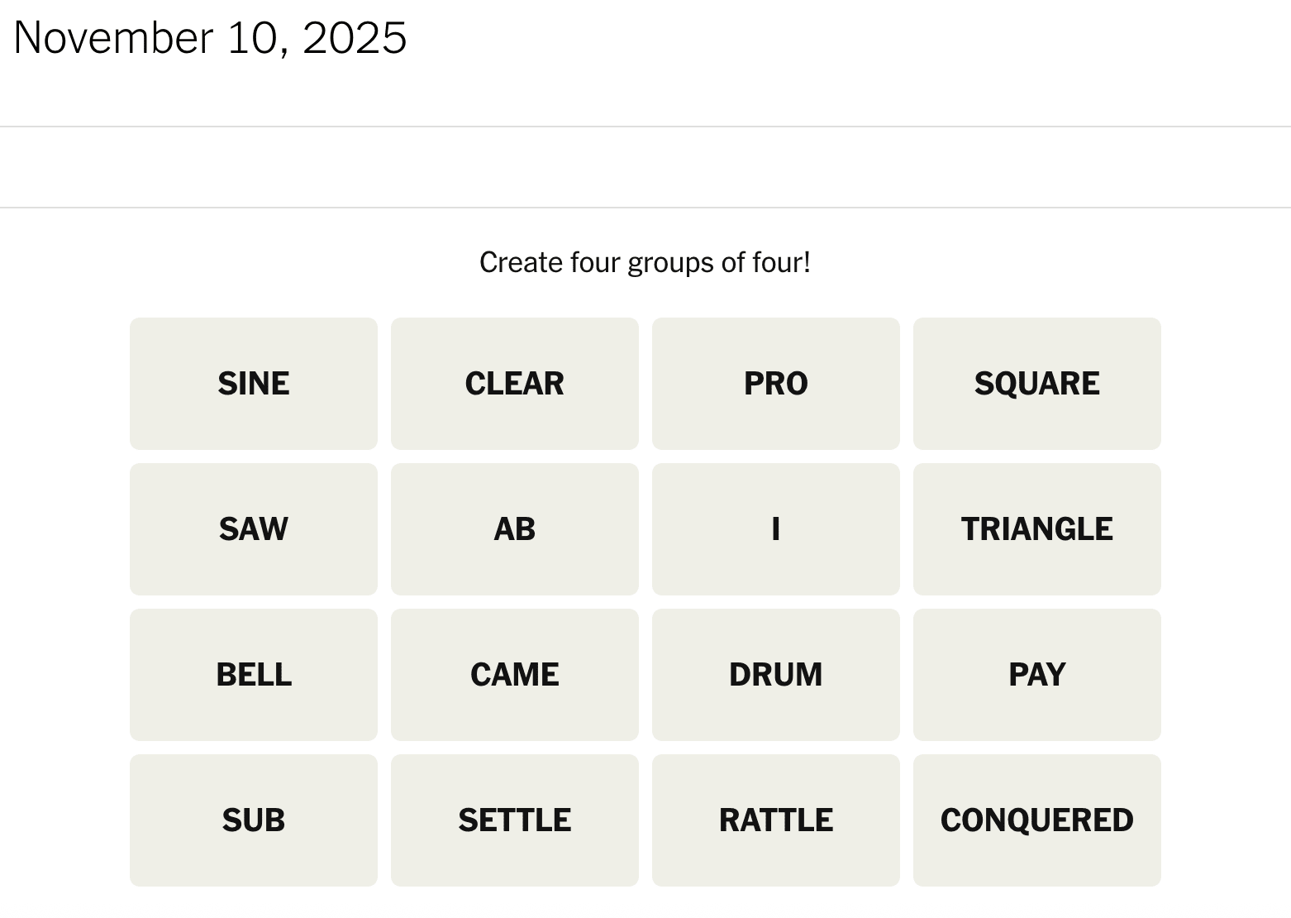The image size is (1291, 918).
Task: Click the November 10, 2025 date heading
Action: [210, 38]
